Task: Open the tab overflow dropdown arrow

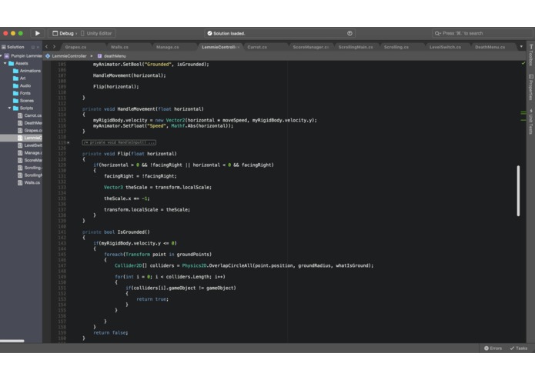Action: pyautogui.click(x=521, y=47)
